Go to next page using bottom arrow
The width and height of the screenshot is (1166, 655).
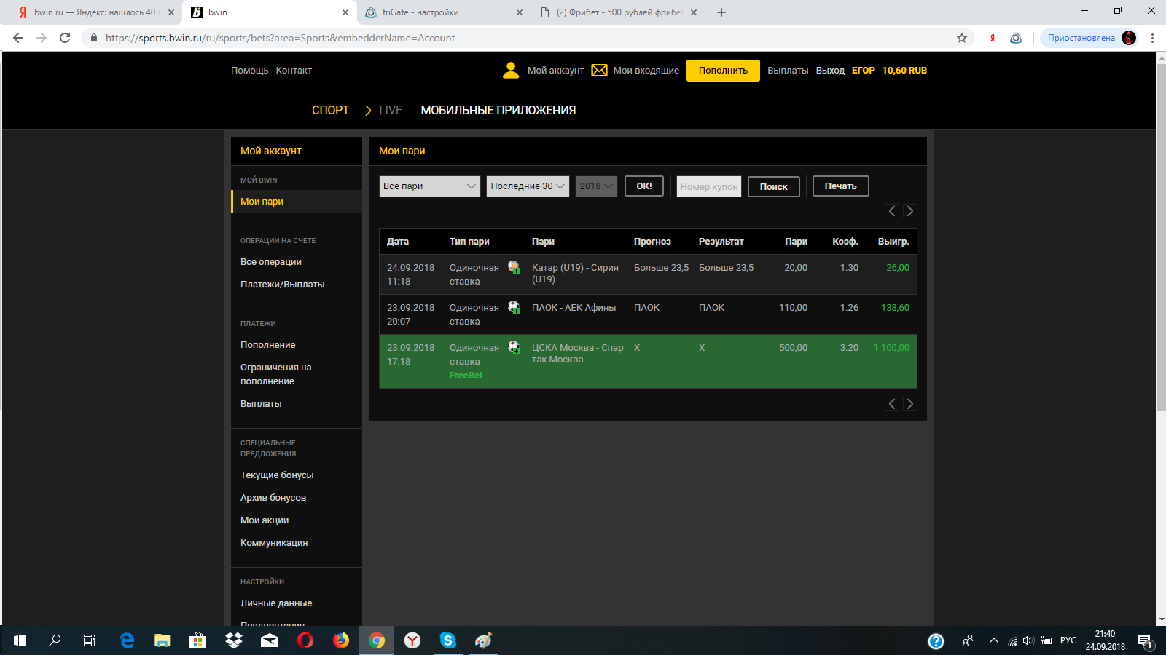909,404
